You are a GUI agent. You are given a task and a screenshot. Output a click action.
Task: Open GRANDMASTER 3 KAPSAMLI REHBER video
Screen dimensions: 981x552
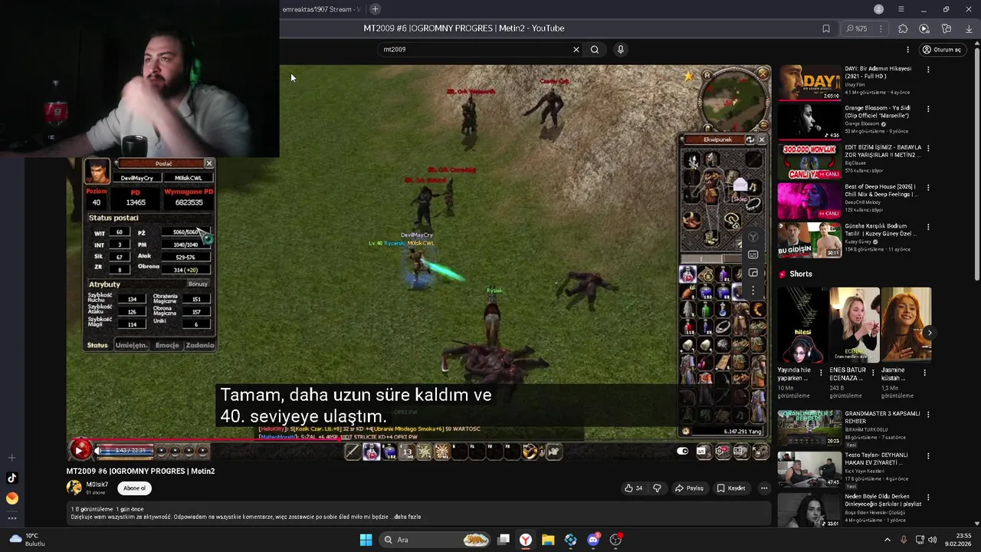[x=809, y=427]
